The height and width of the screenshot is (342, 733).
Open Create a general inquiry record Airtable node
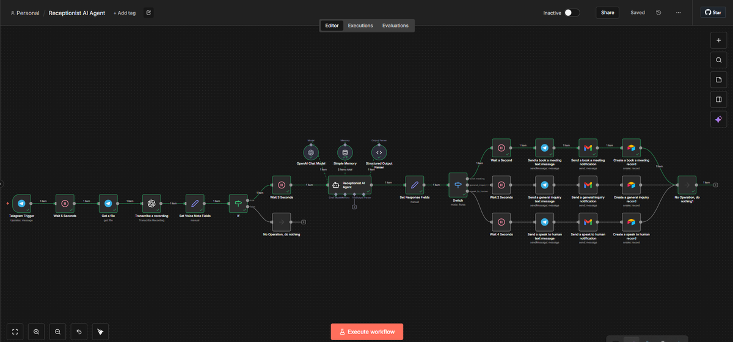pos(631,185)
